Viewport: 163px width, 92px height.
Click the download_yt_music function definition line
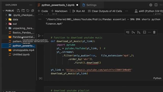pos(73,41)
